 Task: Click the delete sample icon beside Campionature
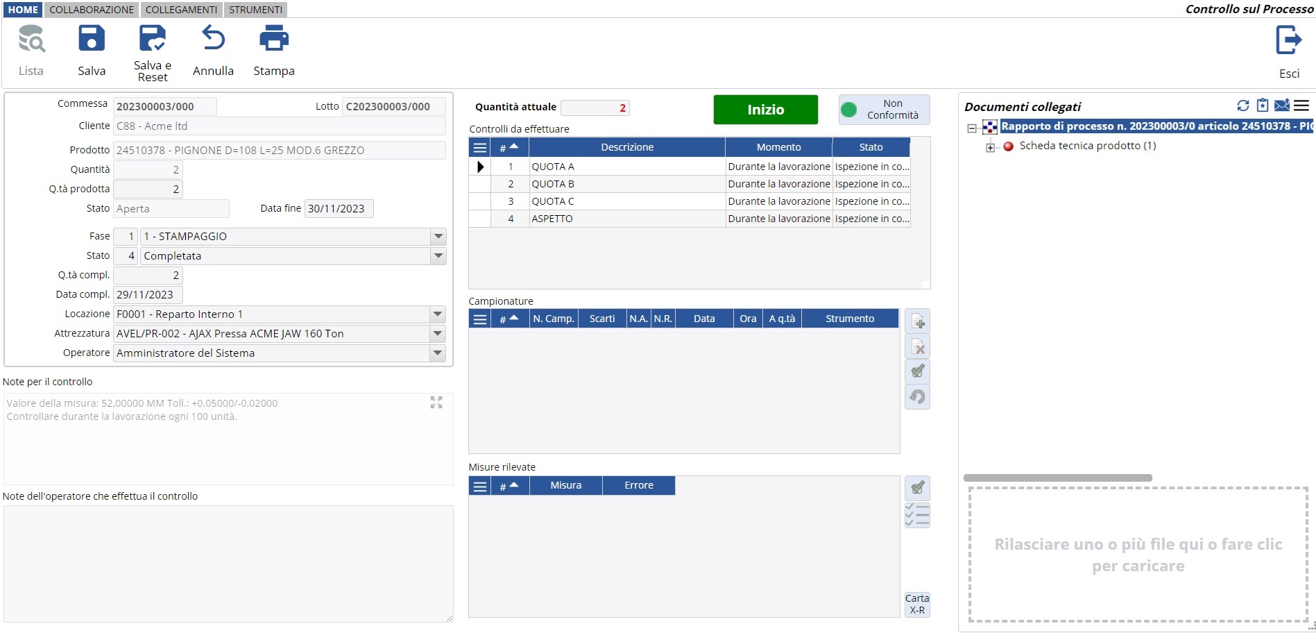point(917,347)
